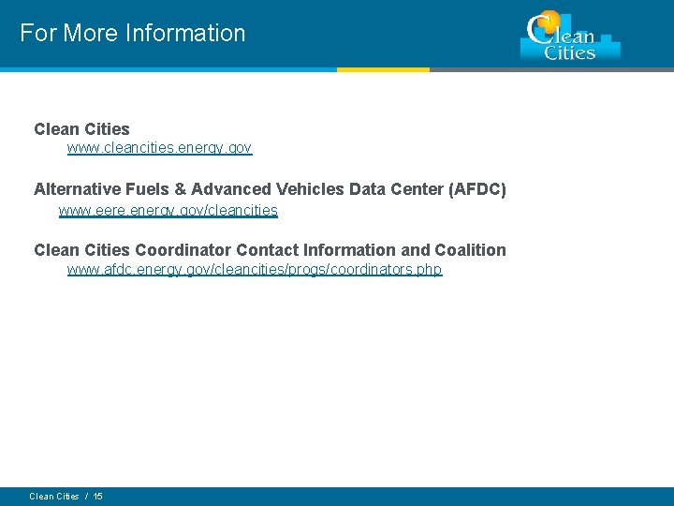Follow the coordinators.php contact link
Viewport: 674px width, 506px height.
click(255, 270)
